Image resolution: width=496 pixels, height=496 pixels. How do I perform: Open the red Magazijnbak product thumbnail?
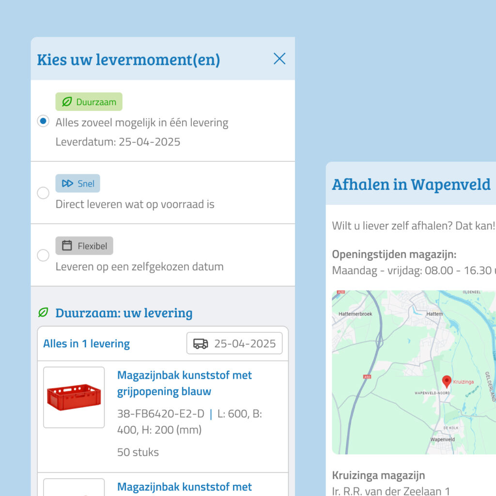point(74,397)
